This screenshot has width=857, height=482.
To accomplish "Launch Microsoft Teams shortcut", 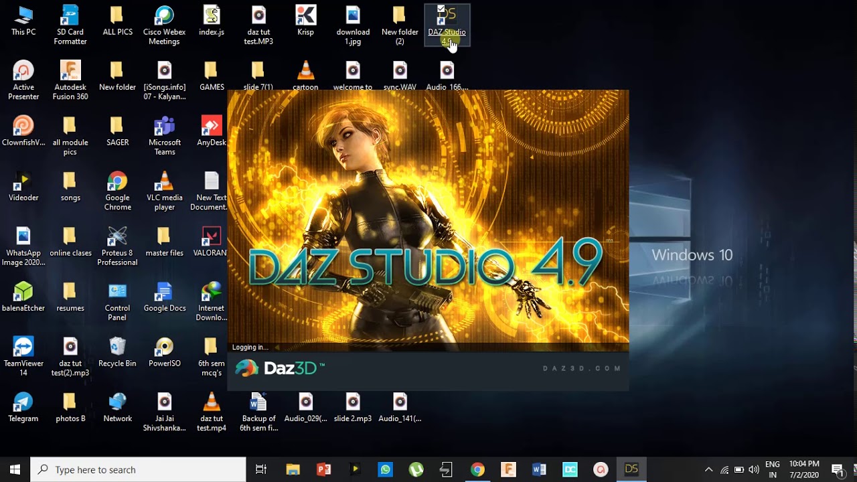I will point(164,135).
